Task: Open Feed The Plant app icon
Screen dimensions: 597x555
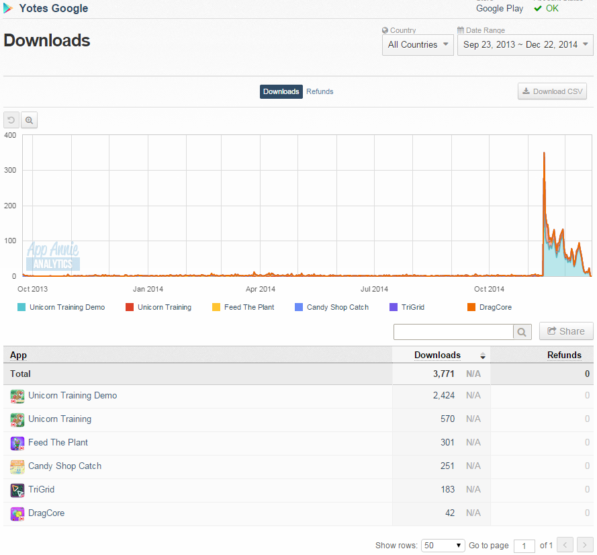Action: pos(17,443)
